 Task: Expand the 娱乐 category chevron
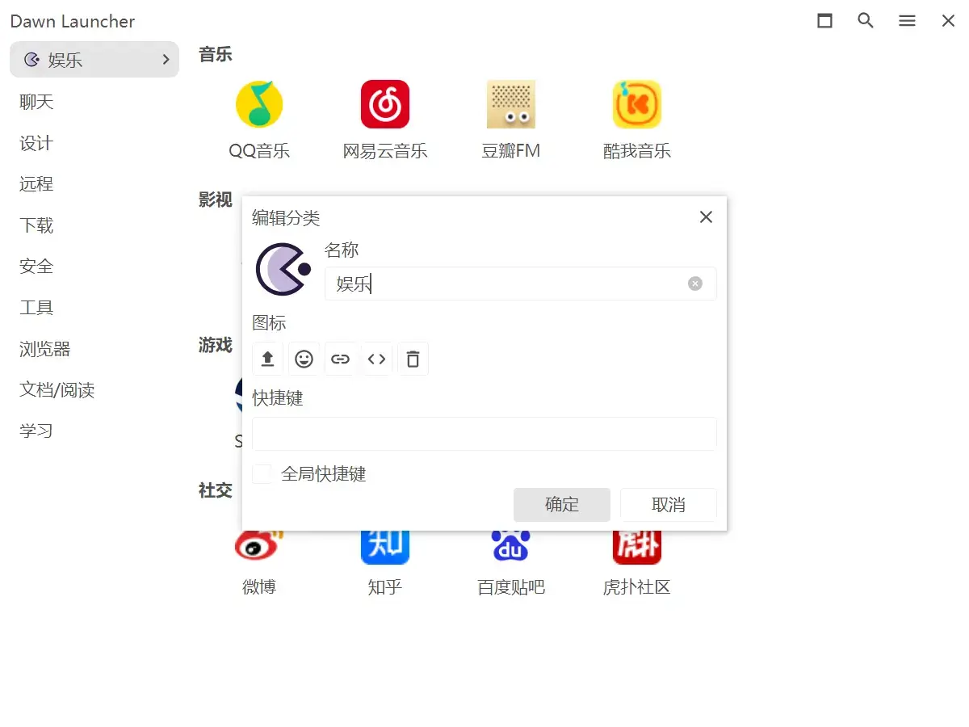click(x=166, y=60)
